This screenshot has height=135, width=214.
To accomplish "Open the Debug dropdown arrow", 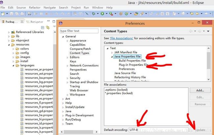I will (x=98, y=13).
